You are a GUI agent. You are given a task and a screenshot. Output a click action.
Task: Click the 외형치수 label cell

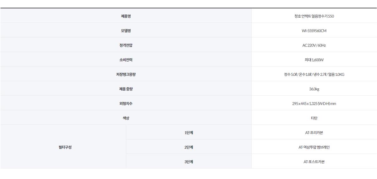(126, 103)
